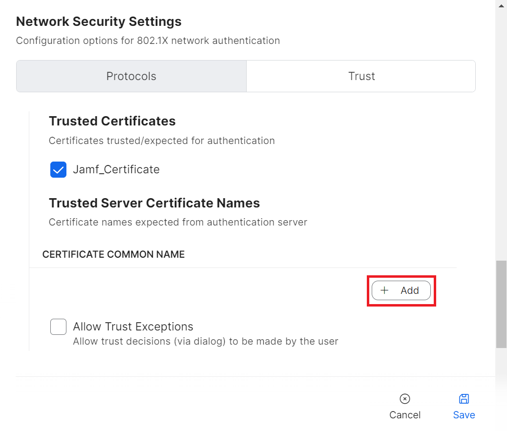Click the scrollbar track above the thumb

(501, 146)
